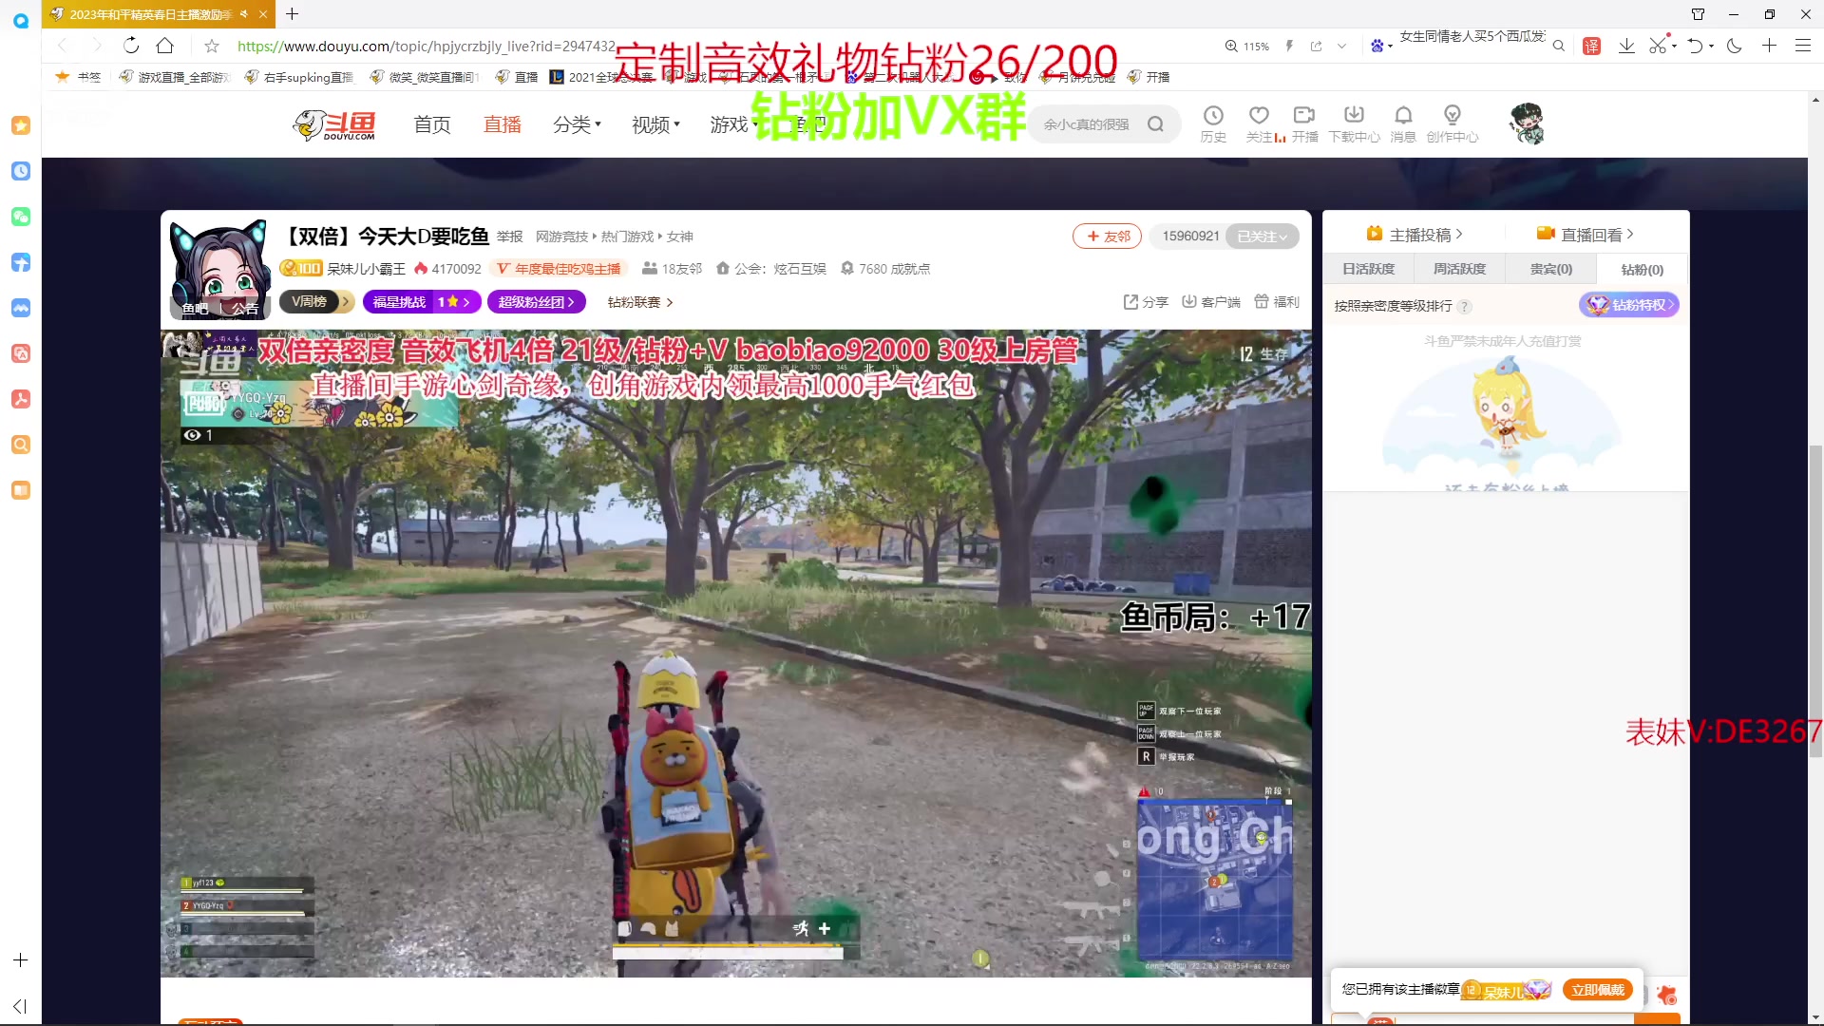Click the page vertical scrollbar
Image resolution: width=1824 pixels, height=1026 pixels.
1815,600
